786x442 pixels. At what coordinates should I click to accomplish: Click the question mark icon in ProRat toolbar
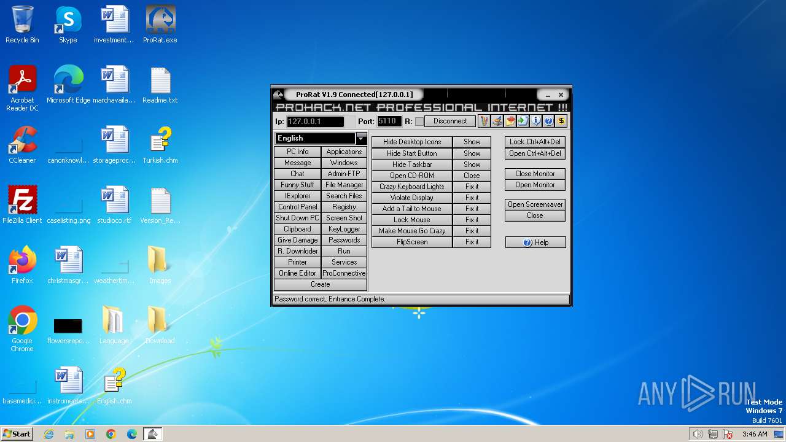(x=548, y=121)
